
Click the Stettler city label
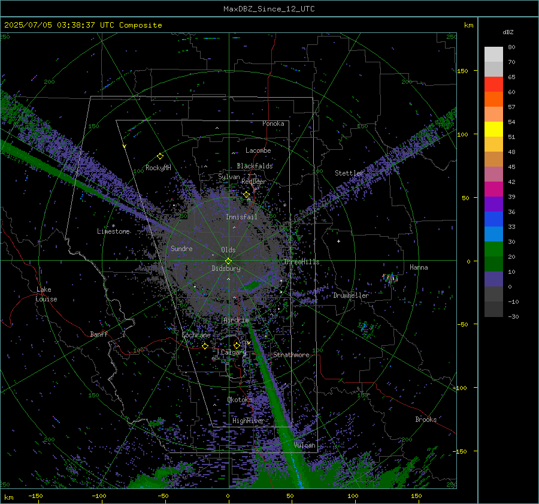click(349, 173)
